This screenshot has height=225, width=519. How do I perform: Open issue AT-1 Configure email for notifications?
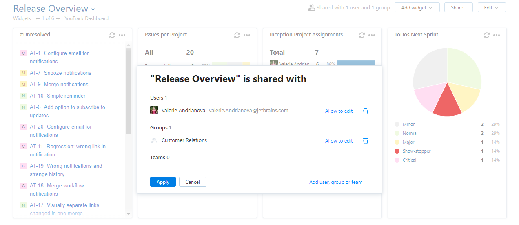tap(59, 57)
